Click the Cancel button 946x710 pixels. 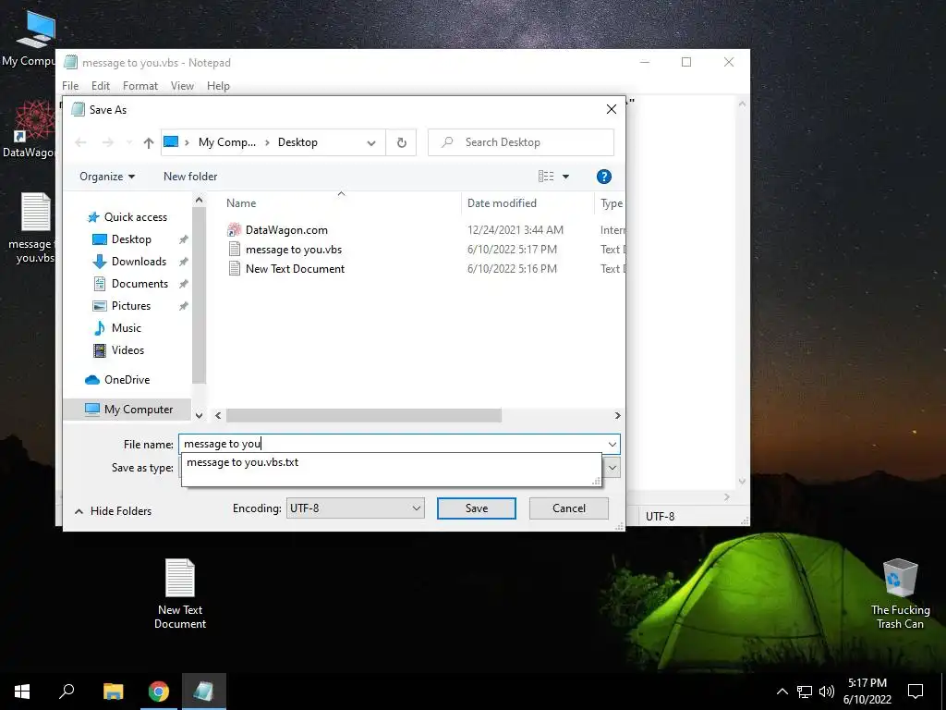click(x=568, y=508)
